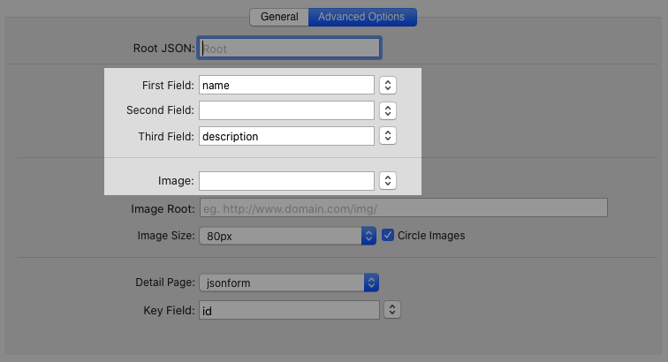Image resolution: width=668 pixels, height=362 pixels.
Task: Open the Image field chevron picker
Action: tap(387, 180)
